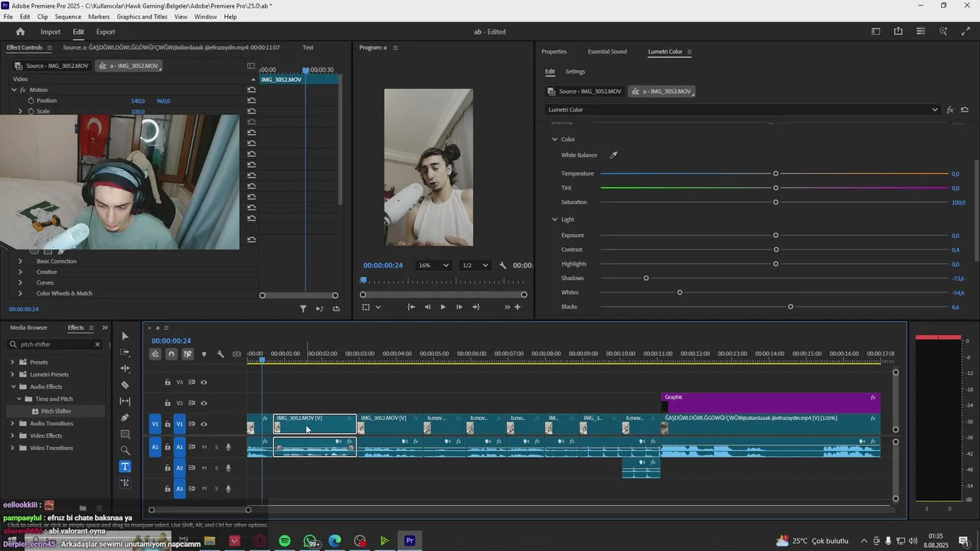Expand Curves in Effect Controls
This screenshot has height=551, width=980.
21,282
